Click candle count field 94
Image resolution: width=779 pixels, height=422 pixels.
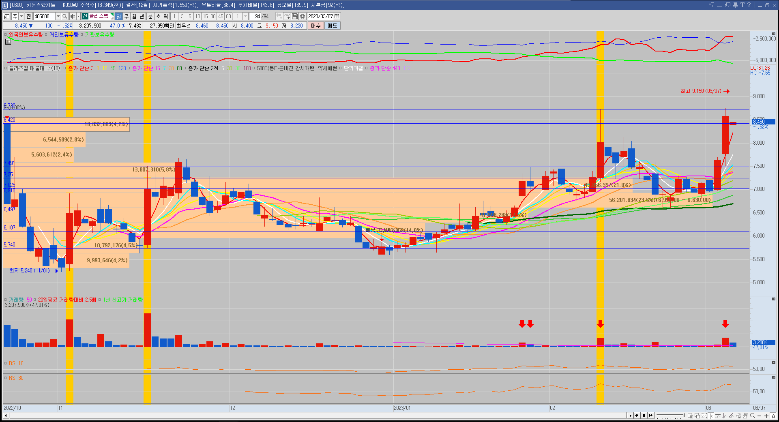point(255,16)
